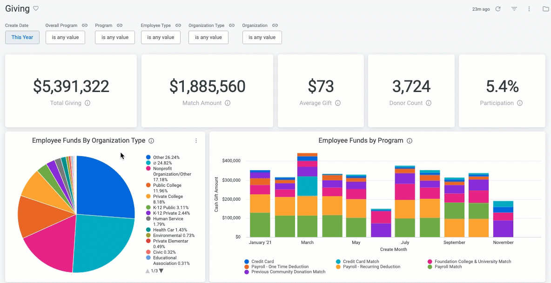Show info for the Average Gift tile
Screen dimensions: 551x283
coord(338,103)
